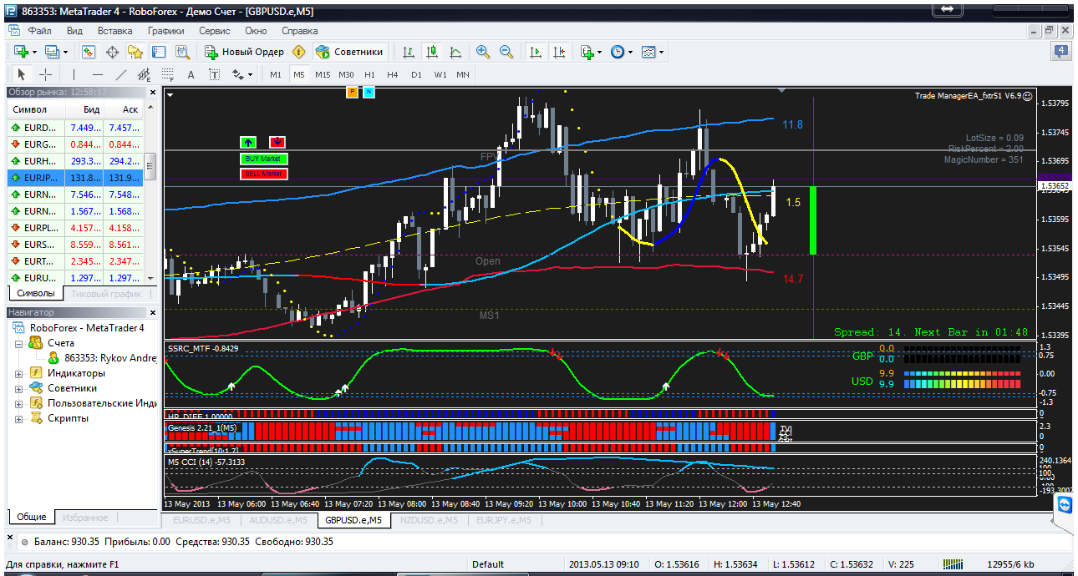Open the Файл menu

(x=39, y=30)
